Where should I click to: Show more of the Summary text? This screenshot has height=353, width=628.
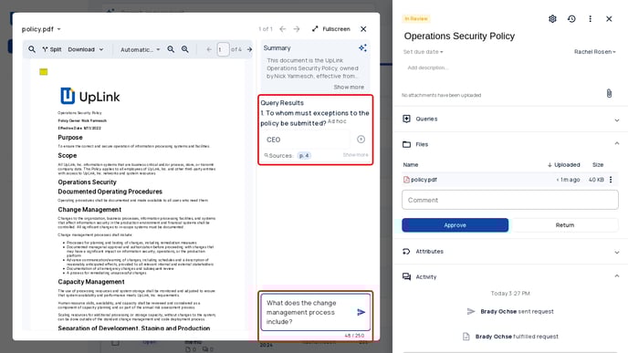(349, 87)
